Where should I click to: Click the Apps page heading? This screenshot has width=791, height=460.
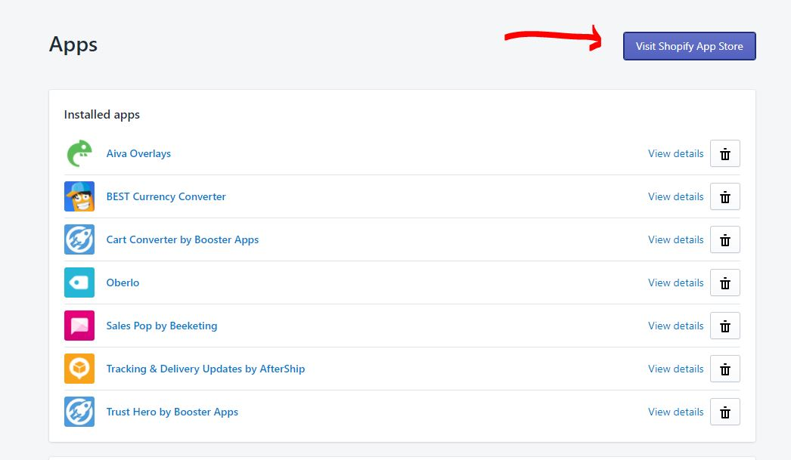click(x=73, y=45)
